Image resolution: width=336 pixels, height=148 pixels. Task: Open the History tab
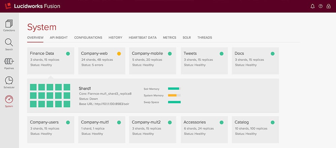[x=115, y=38]
